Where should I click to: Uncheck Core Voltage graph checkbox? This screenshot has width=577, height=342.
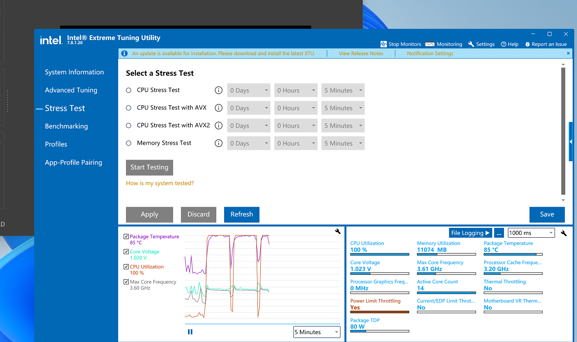[126, 252]
